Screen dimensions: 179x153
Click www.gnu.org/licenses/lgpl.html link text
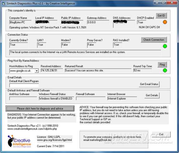point(55,140)
